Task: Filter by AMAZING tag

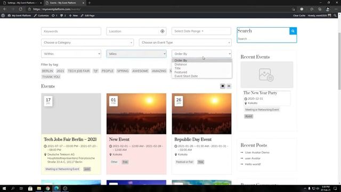Action: click(159, 71)
